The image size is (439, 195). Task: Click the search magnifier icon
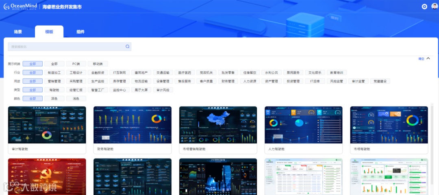[127, 46]
